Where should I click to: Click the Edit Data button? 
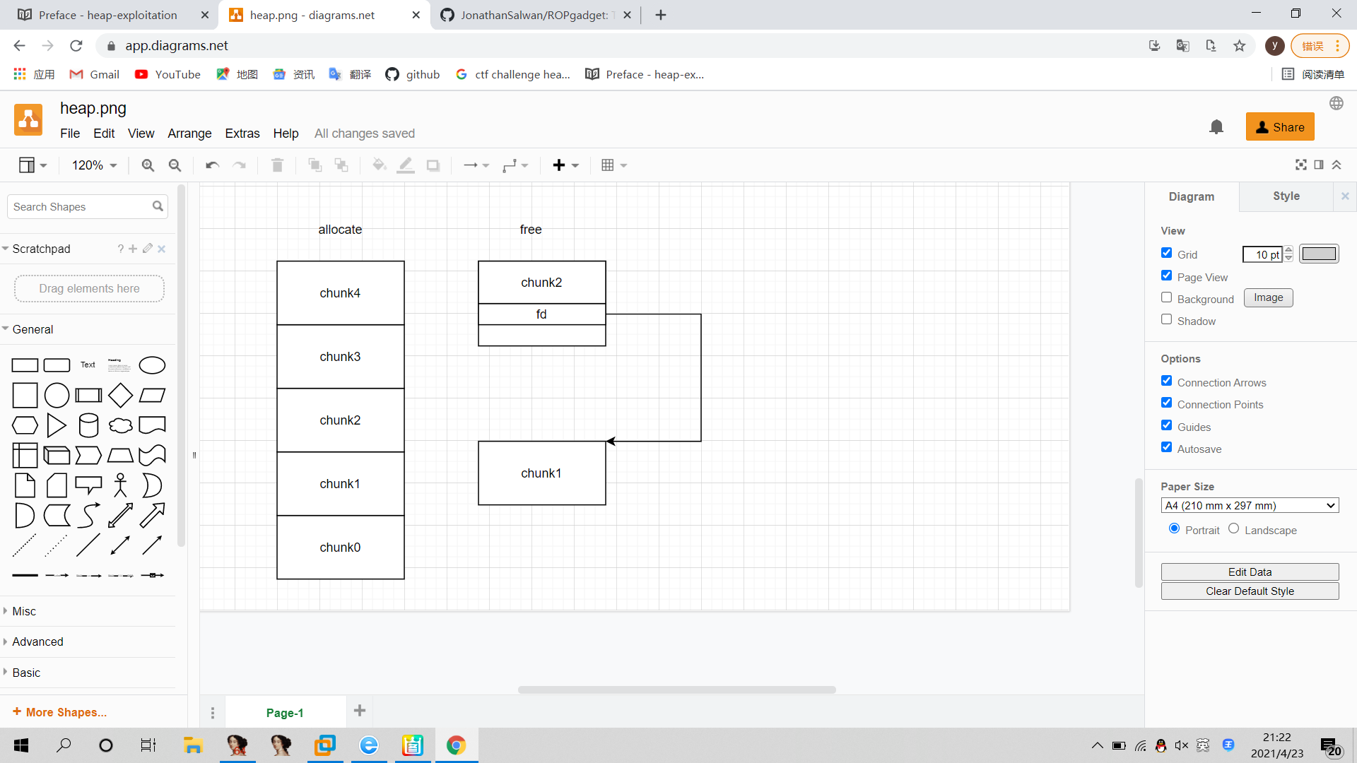click(x=1249, y=572)
